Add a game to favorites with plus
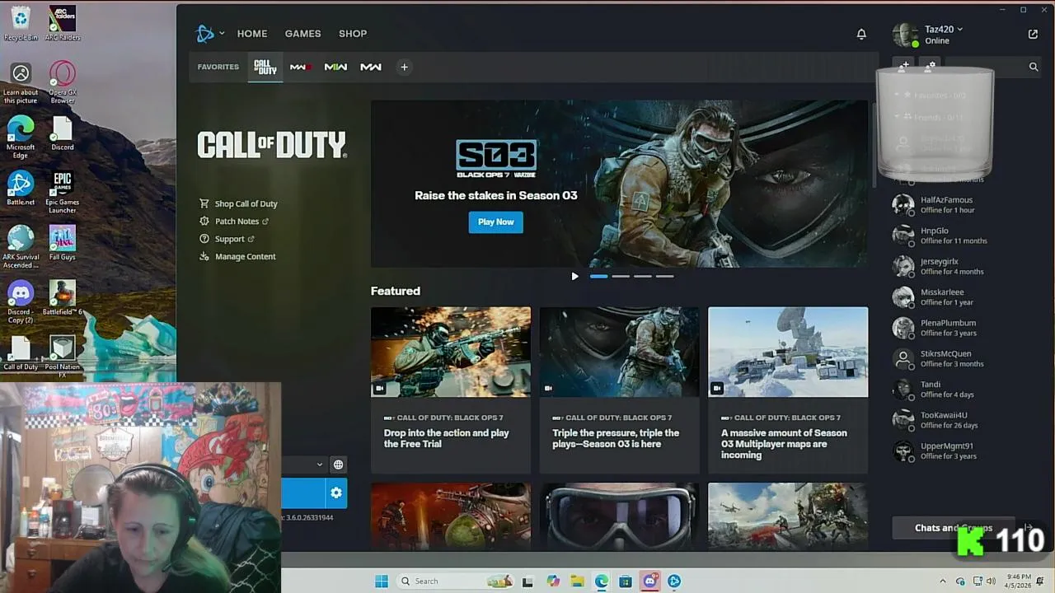1055x593 pixels. (404, 67)
